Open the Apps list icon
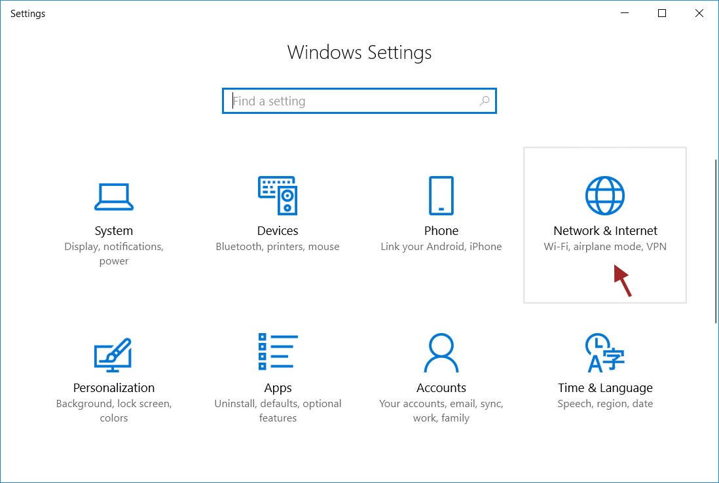Image resolution: width=719 pixels, height=483 pixels. [278, 351]
